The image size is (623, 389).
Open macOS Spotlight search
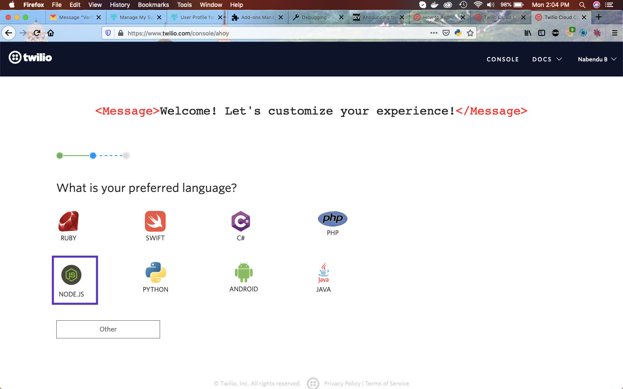click(582, 5)
